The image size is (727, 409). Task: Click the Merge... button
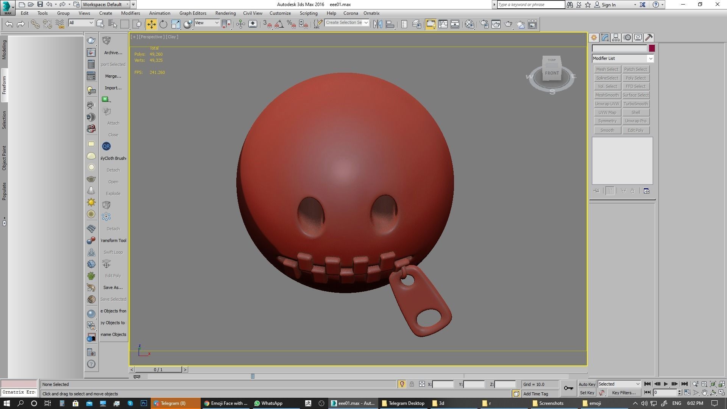[113, 76]
